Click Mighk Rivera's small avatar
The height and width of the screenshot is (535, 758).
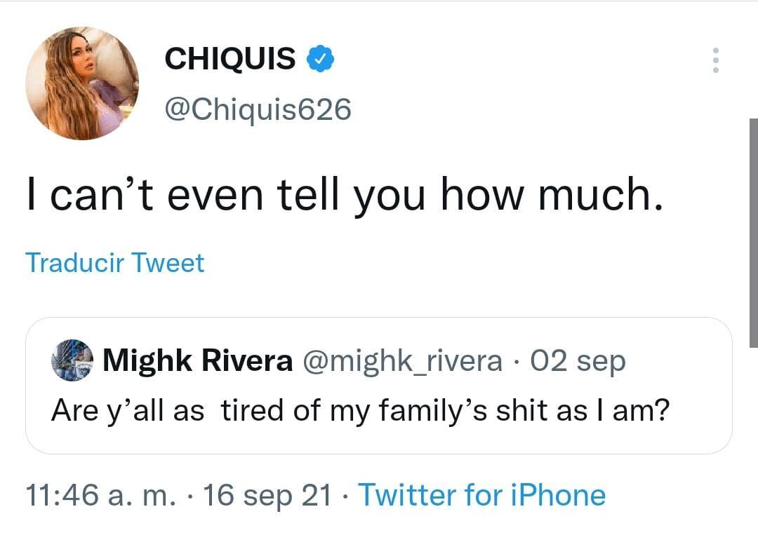coord(72,360)
